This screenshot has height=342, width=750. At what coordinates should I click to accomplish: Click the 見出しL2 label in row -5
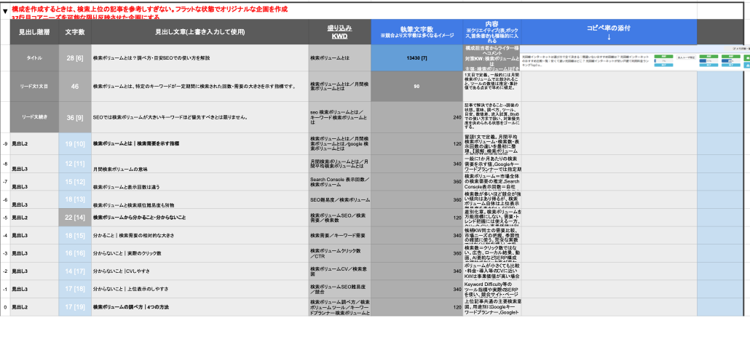pyautogui.click(x=34, y=218)
